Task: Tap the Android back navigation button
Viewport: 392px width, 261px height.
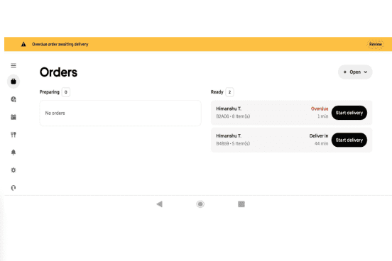Action: click(x=160, y=204)
